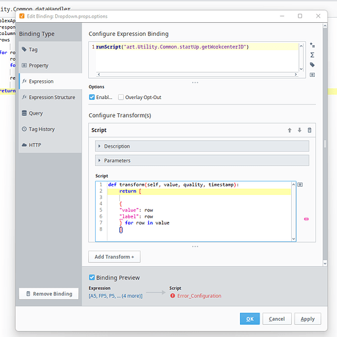The height and width of the screenshot is (337, 337).
Task: Click the Apply button
Action: click(x=307, y=319)
